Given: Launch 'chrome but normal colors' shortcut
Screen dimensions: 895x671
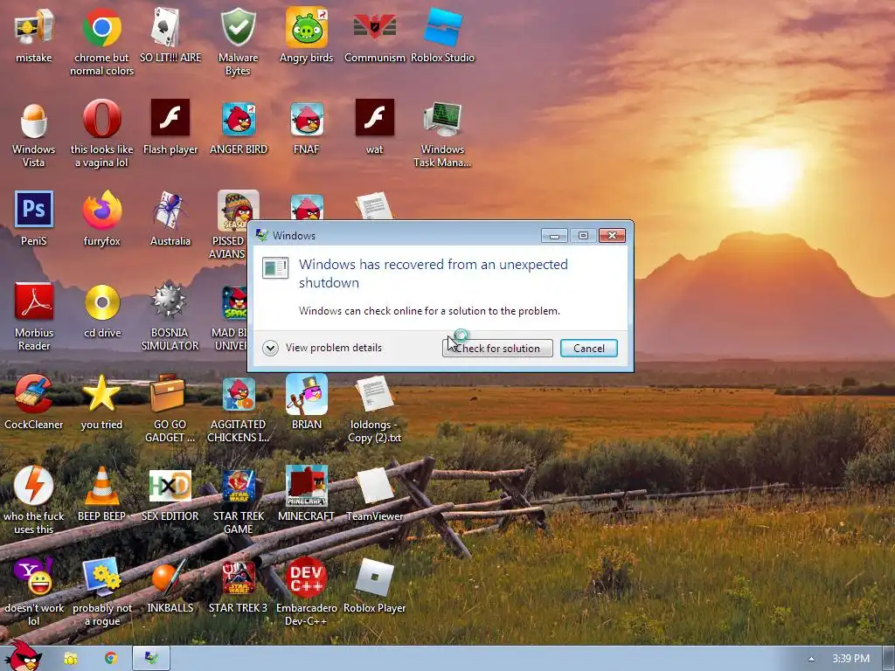Looking at the screenshot, I should pyautogui.click(x=101, y=27).
